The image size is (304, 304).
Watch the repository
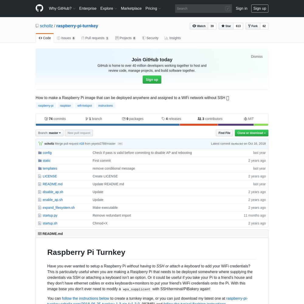(199, 26)
